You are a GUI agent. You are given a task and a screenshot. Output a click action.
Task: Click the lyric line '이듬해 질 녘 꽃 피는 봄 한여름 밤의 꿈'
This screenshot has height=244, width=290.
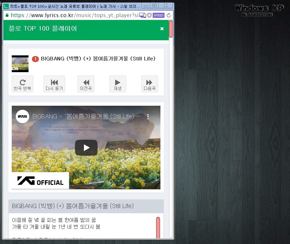tap(54, 220)
